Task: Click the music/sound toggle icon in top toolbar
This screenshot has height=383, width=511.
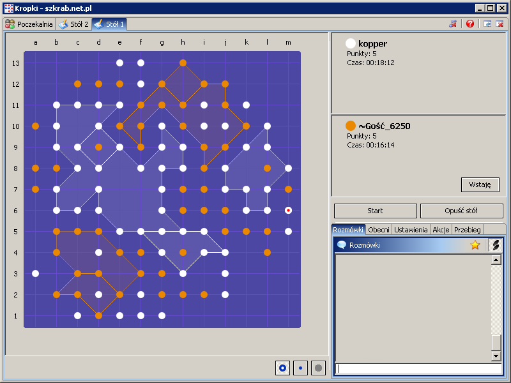Action: click(453, 24)
